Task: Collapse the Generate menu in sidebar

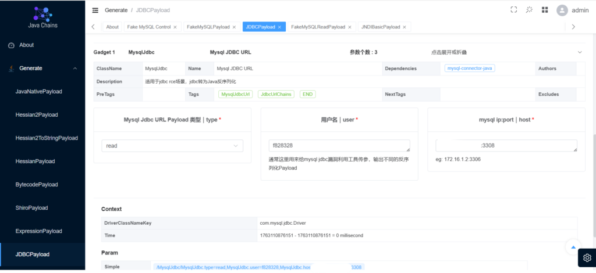Action: coord(74,69)
